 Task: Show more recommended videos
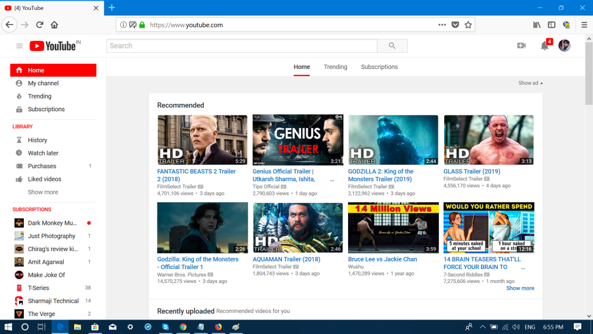click(x=520, y=288)
